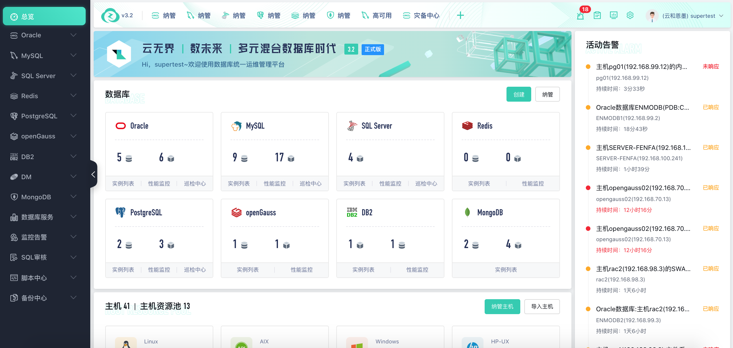This screenshot has height=348, width=733.
Task: Click the MongoDB leaf icon in card
Action: click(x=467, y=212)
